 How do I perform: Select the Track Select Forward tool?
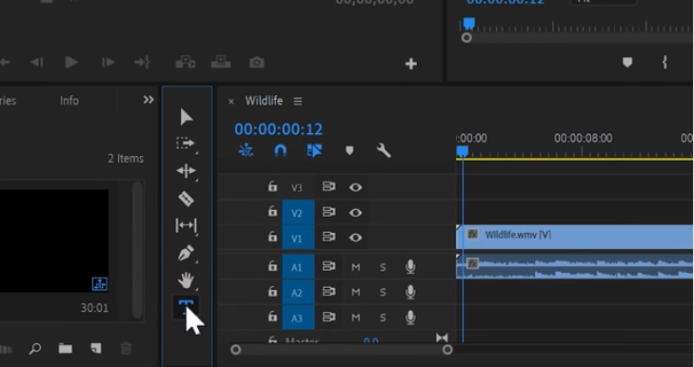point(186,144)
